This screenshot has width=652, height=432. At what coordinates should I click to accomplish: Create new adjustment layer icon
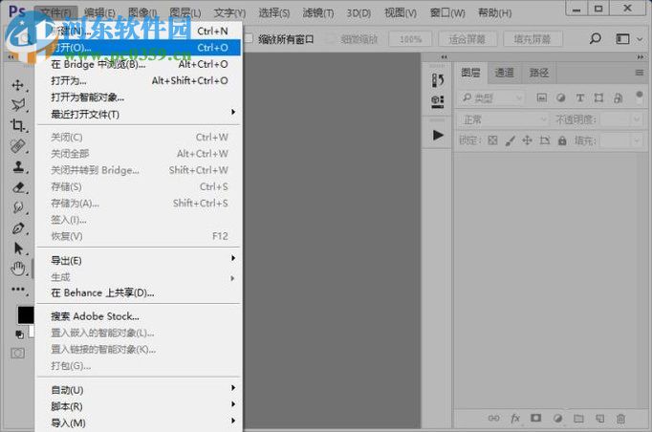pyautogui.click(x=557, y=419)
